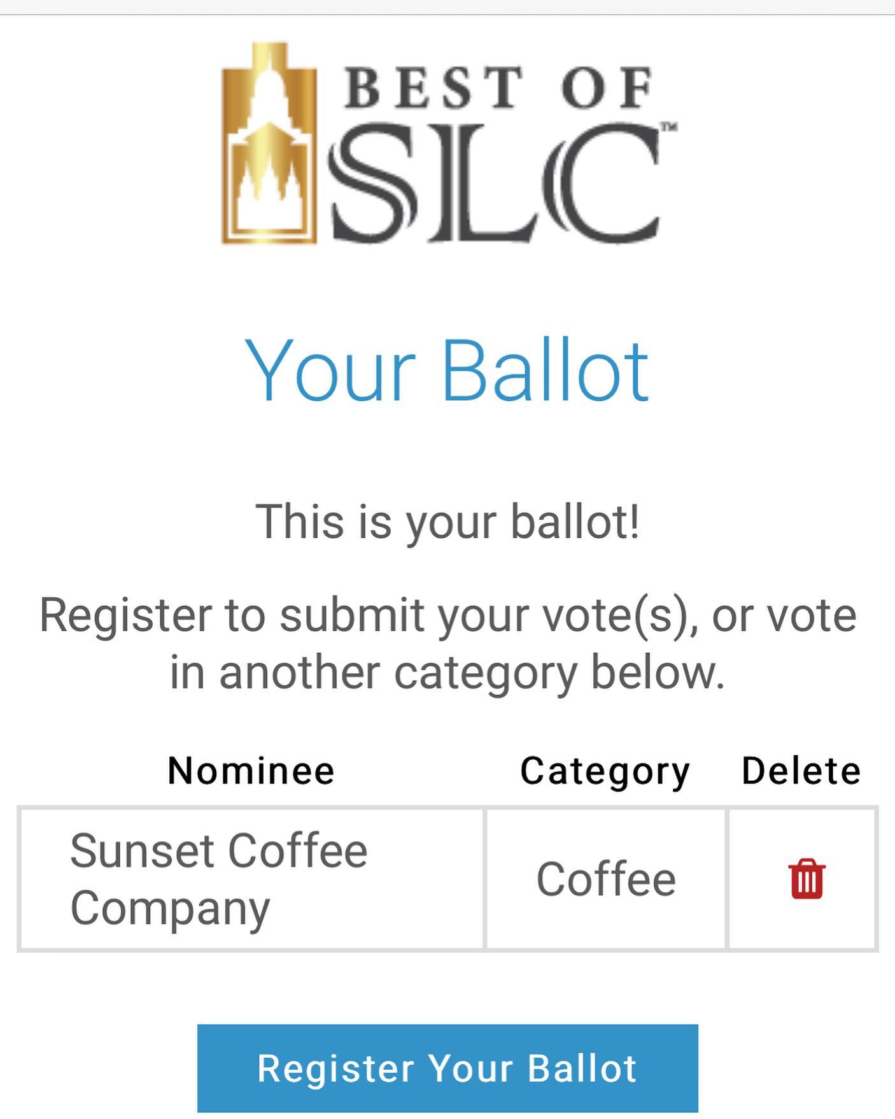Click the This is your ballot! text
895x1119 pixels.
(x=447, y=522)
